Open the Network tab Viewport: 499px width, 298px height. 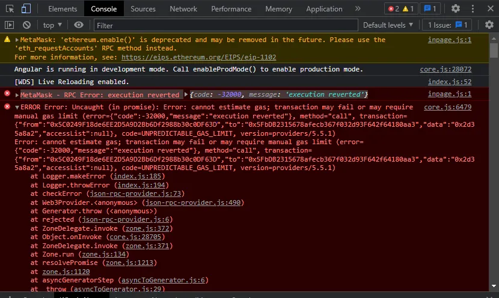tap(183, 9)
